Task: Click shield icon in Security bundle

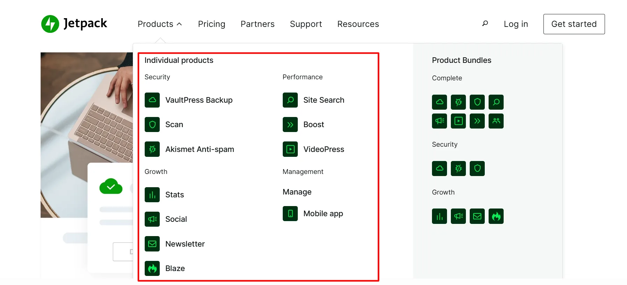Action: 477,168
